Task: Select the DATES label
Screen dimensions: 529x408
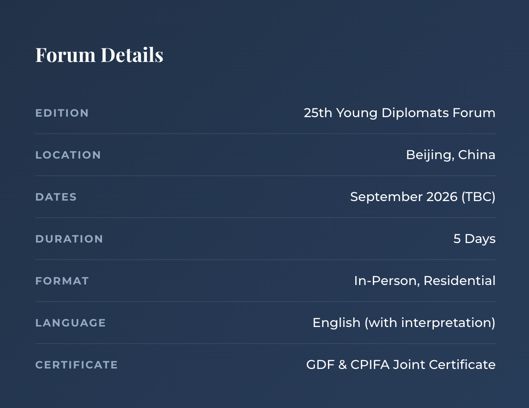Action: coord(56,197)
